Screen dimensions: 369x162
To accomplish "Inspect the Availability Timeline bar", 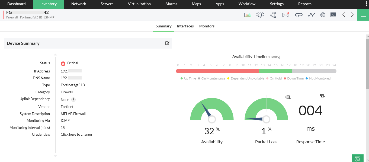I will point(256,70).
